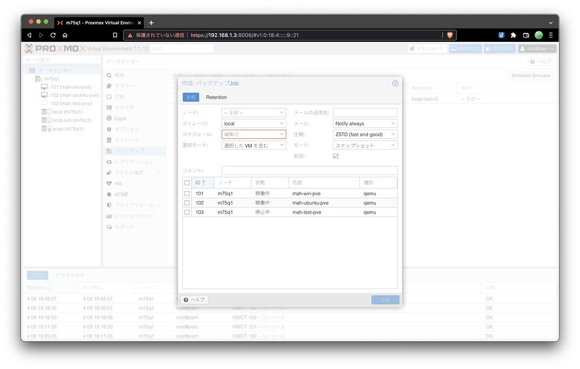Open HA in datacenter menu

point(117,184)
